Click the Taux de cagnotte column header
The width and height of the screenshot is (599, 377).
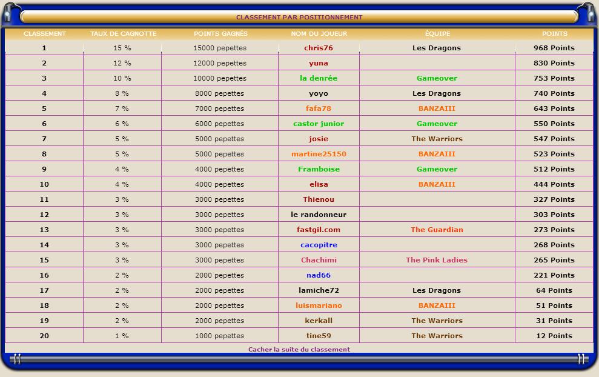coord(123,34)
